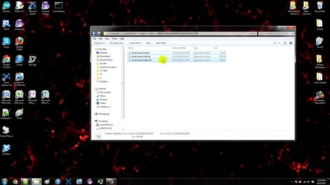Click the address bar refresh button
This screenshot has height=185, width=330.
coord(255,33)
